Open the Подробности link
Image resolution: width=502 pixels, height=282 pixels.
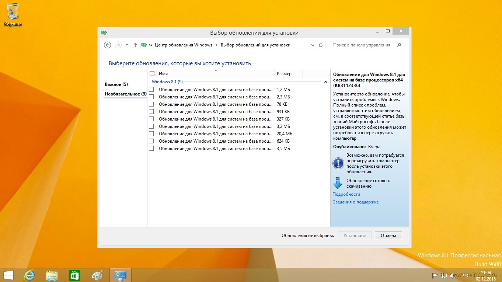(x=346, y=194)
